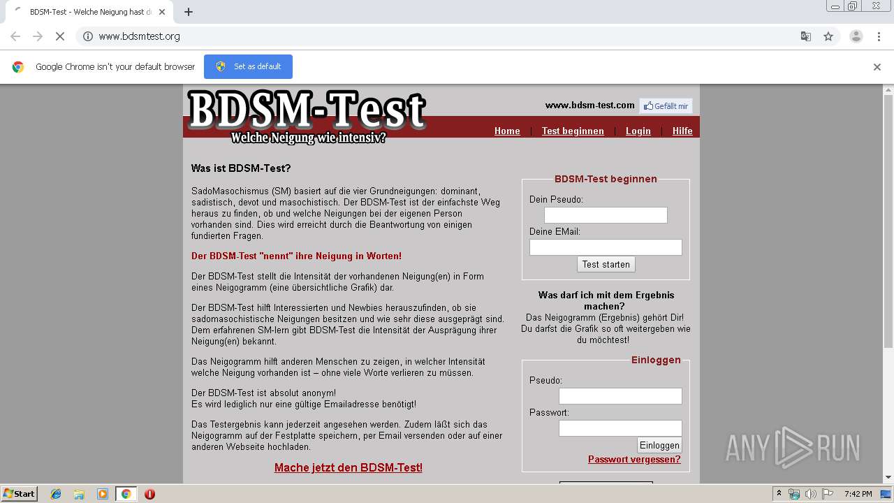Open the Opera taskbar icon
This screenshot has height=503, width=894.
coord(149,494)
